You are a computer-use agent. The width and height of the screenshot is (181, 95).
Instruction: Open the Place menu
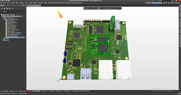point(17,3)
